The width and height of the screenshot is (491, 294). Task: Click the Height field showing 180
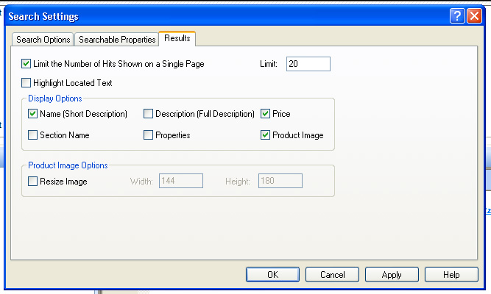pos(280,182)
